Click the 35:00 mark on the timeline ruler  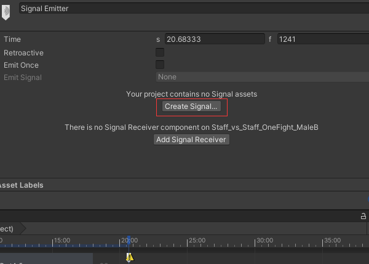[x=332, y=240]
